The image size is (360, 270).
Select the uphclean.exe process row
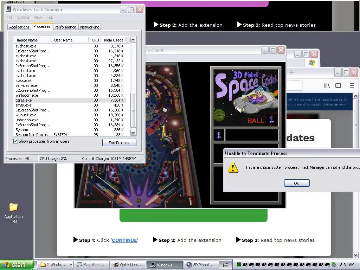[x=70, y=120]
